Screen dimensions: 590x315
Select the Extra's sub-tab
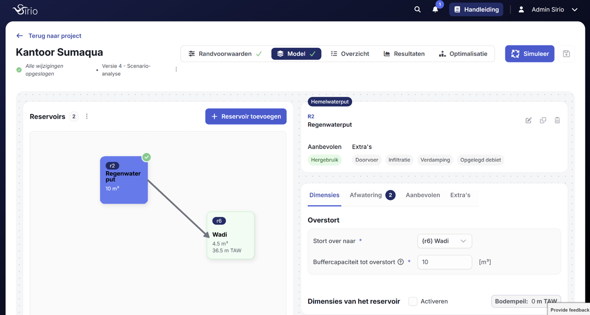click(x=460, y=195)
